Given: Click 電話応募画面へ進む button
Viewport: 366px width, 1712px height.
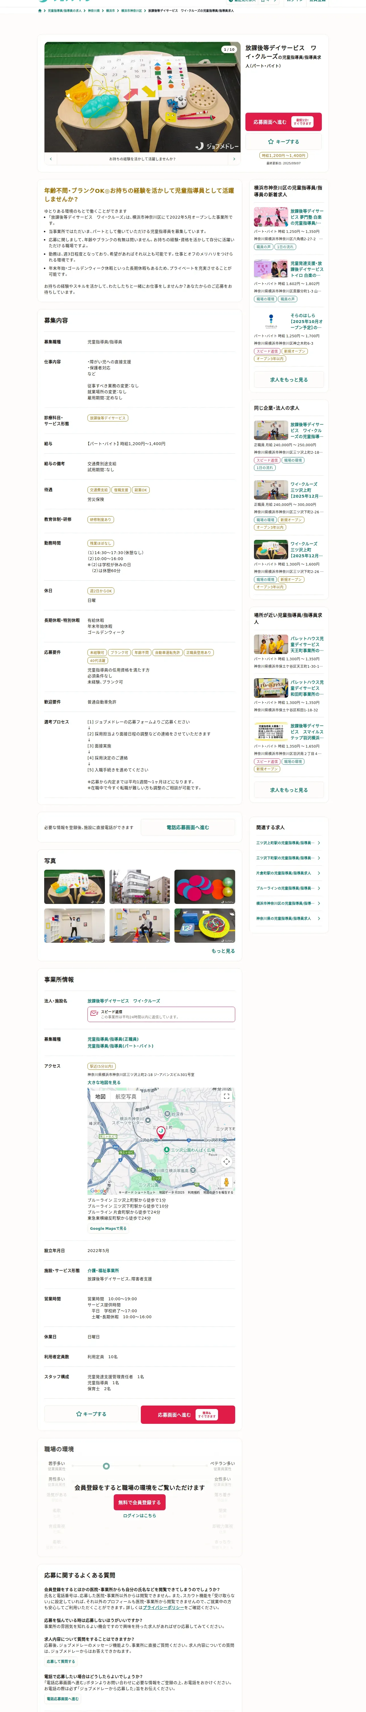Looking at the screenshot, I should [187, 827].
